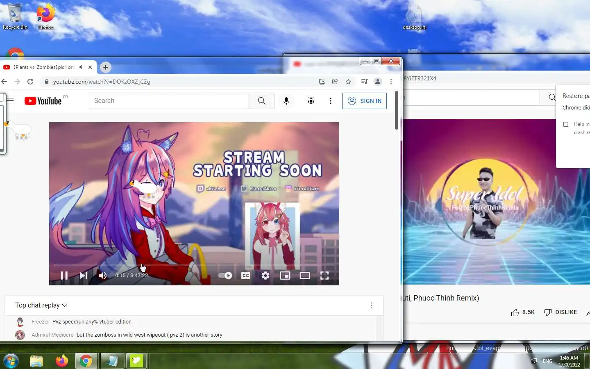Image resolution: width=590 pixels, height=369 pixels.
Task: Open Chrome profile avatar
Action: coord(378,82)
